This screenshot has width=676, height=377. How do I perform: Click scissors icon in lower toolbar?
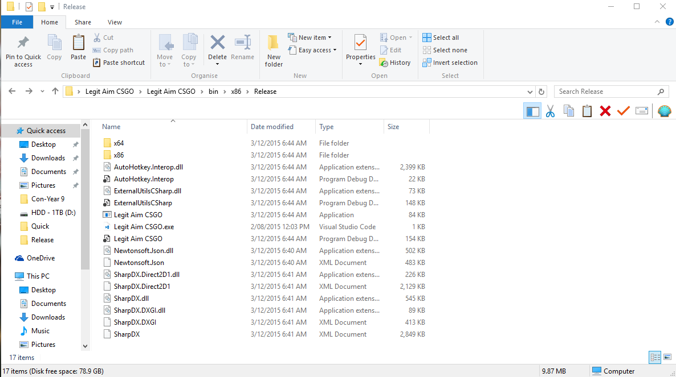pyautogui.click(x=550, y=111)
